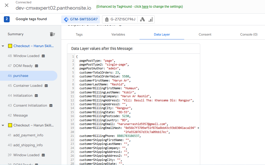Viewport: 265px width, 165px height.
Task: Open the Console (0) tab
Action: pos(249,34)
